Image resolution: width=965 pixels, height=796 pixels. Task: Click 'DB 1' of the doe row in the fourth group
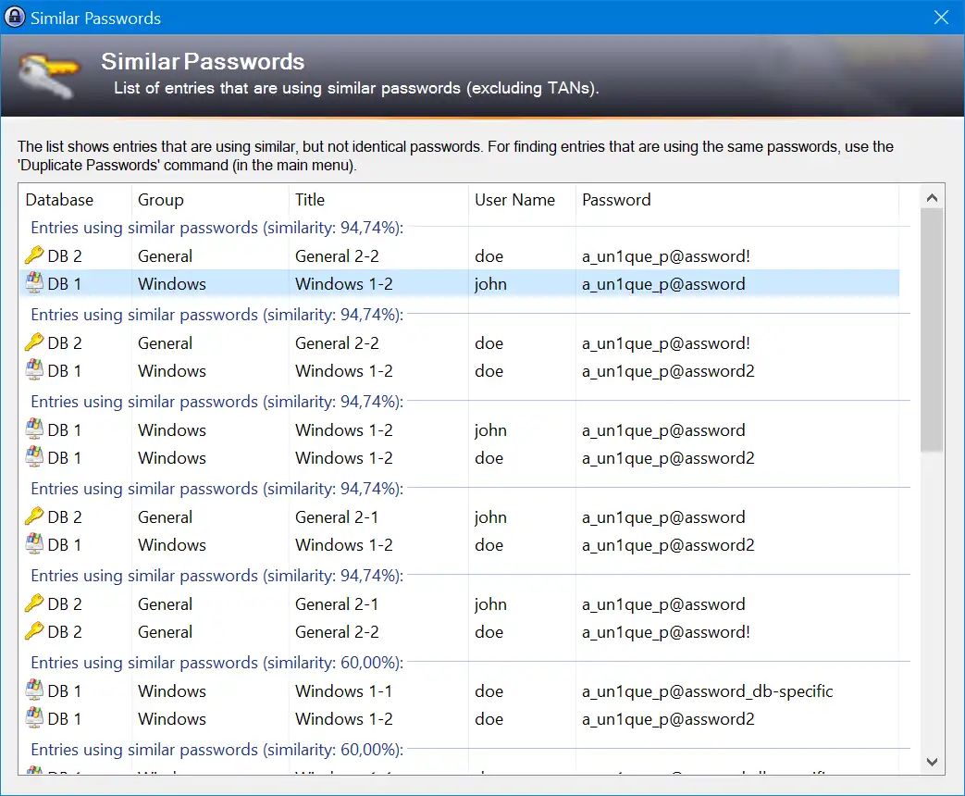click(x=64, y=545)
